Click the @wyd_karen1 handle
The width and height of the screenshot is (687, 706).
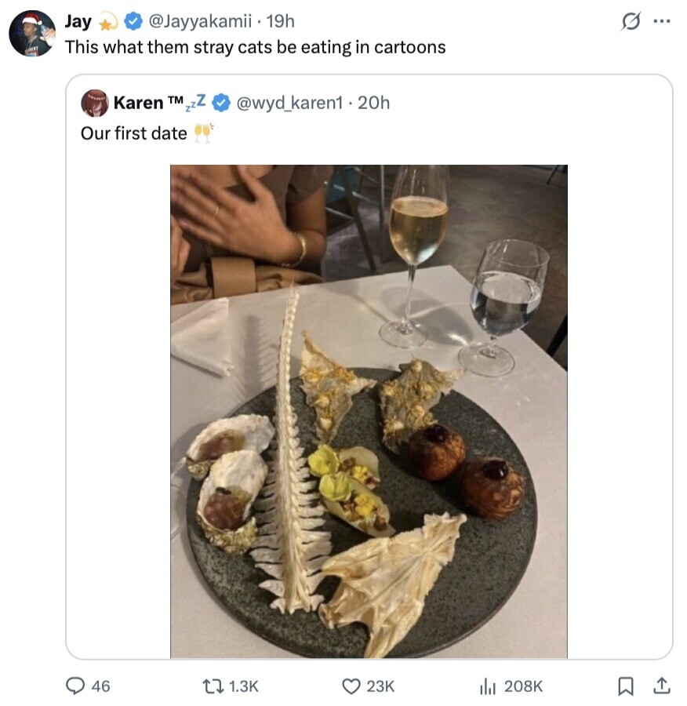pos(289,103)
